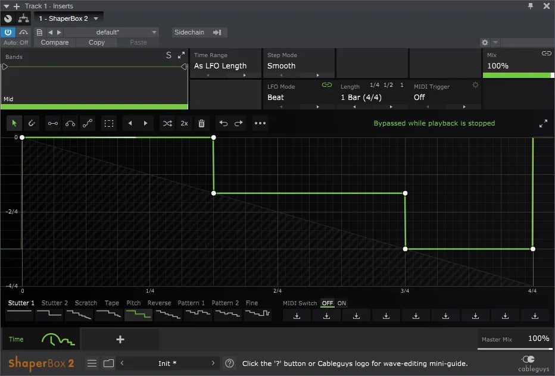
Task: Select the Pattern 1 wave tab
Action: (x=191, y=303)
